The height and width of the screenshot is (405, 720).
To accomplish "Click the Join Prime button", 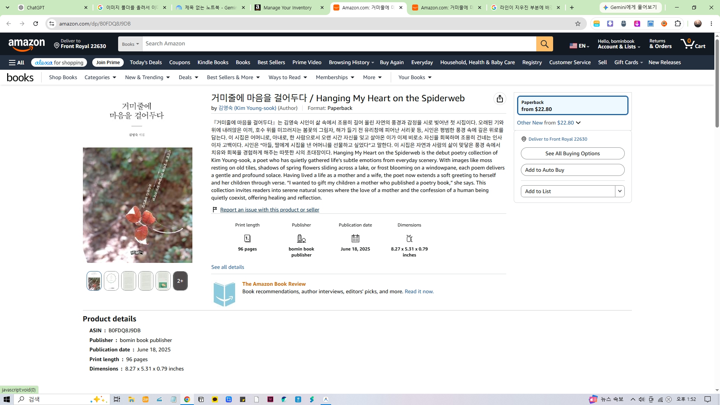I will [x=108, y=63].
